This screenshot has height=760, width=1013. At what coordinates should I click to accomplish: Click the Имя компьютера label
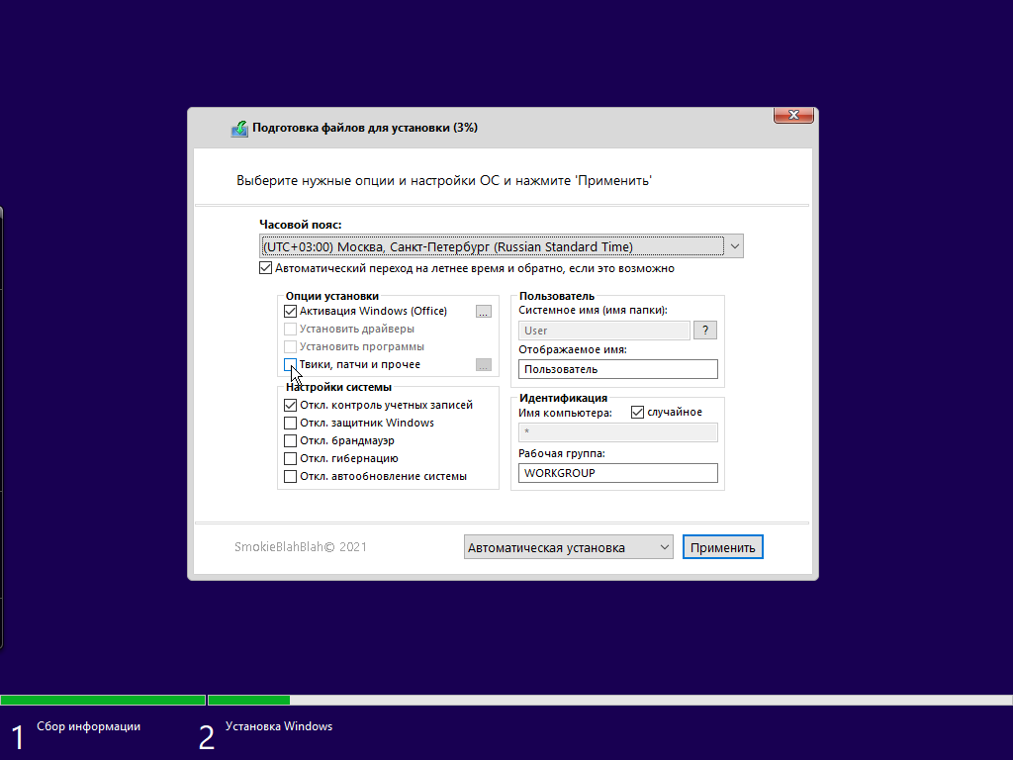(565, 413)
